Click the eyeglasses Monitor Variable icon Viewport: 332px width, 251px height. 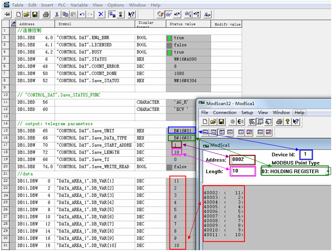coord(168,14)
